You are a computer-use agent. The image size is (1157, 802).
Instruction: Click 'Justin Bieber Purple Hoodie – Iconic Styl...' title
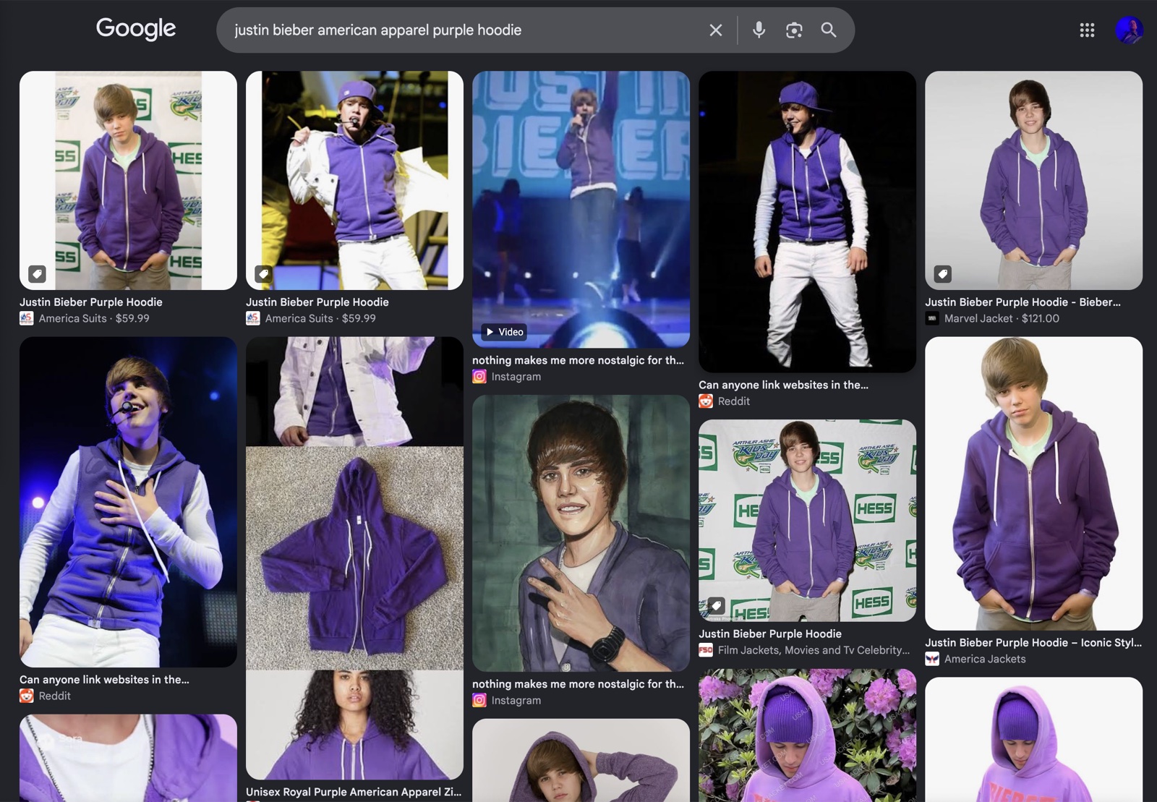pos(1033,643)
